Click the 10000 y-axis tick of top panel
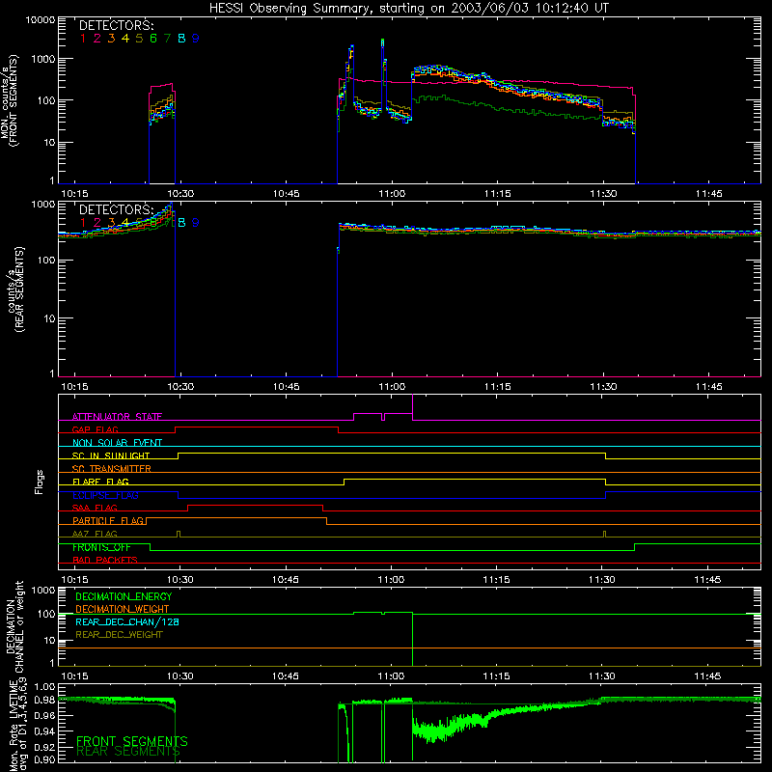This screenshot has height=772, width=772. 41,19
